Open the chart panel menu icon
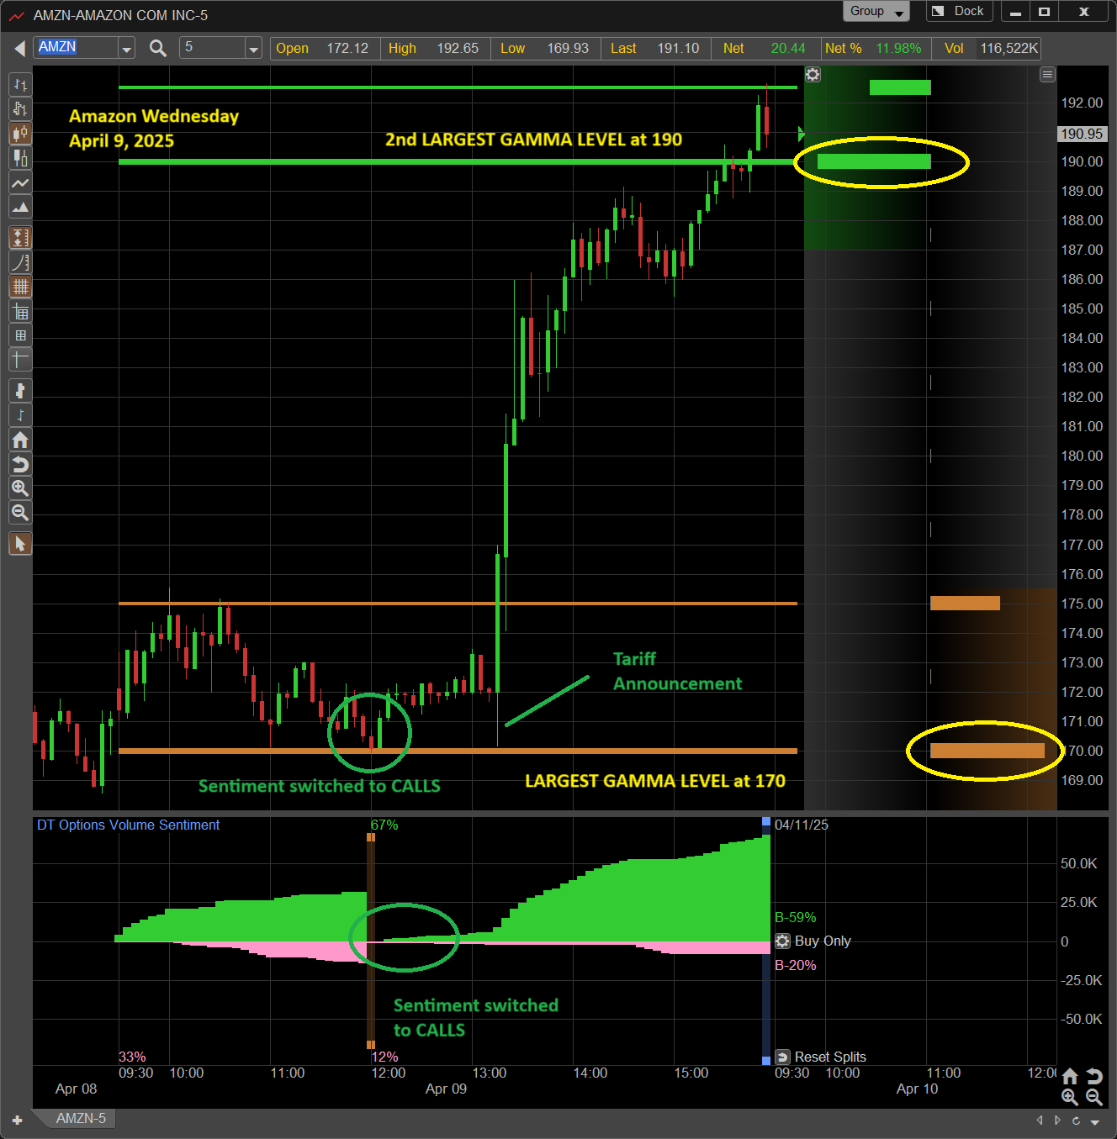 click(x=1047, y=75)
